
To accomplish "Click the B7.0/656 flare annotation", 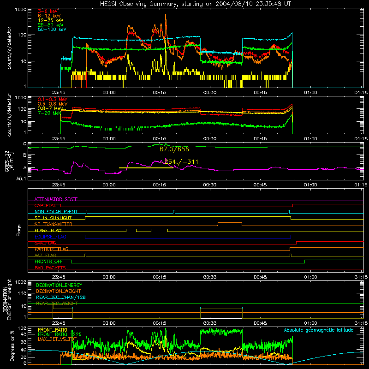I will click(x=174, y=149).
